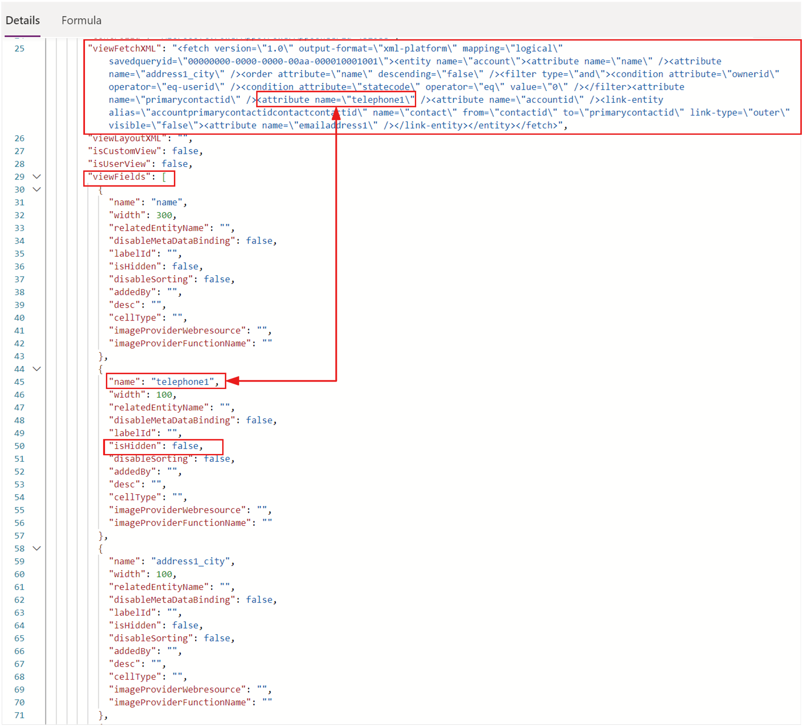Select the "viewFetchXML" key
Screen dimensions: 804x727
click(124, 48)
